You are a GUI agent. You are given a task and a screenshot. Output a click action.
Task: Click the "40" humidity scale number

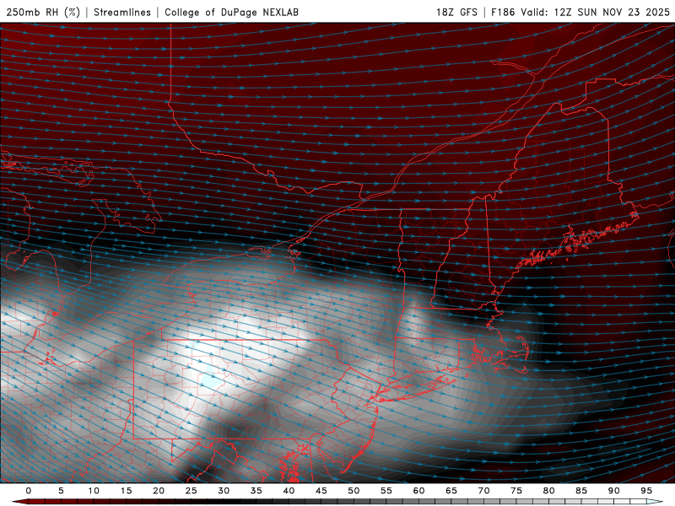[x=289, y=491]
